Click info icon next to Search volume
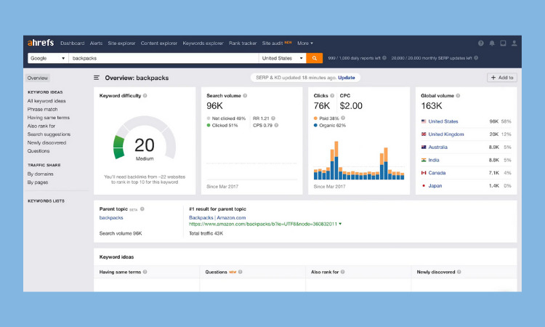The height and width of the screenshot is (327, 545). pyautogui.click(x=245, y=96)
